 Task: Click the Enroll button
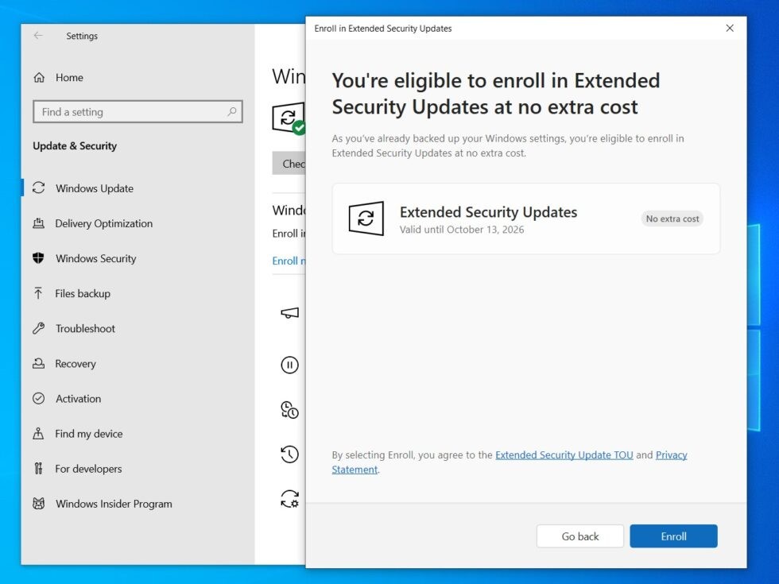673,536
